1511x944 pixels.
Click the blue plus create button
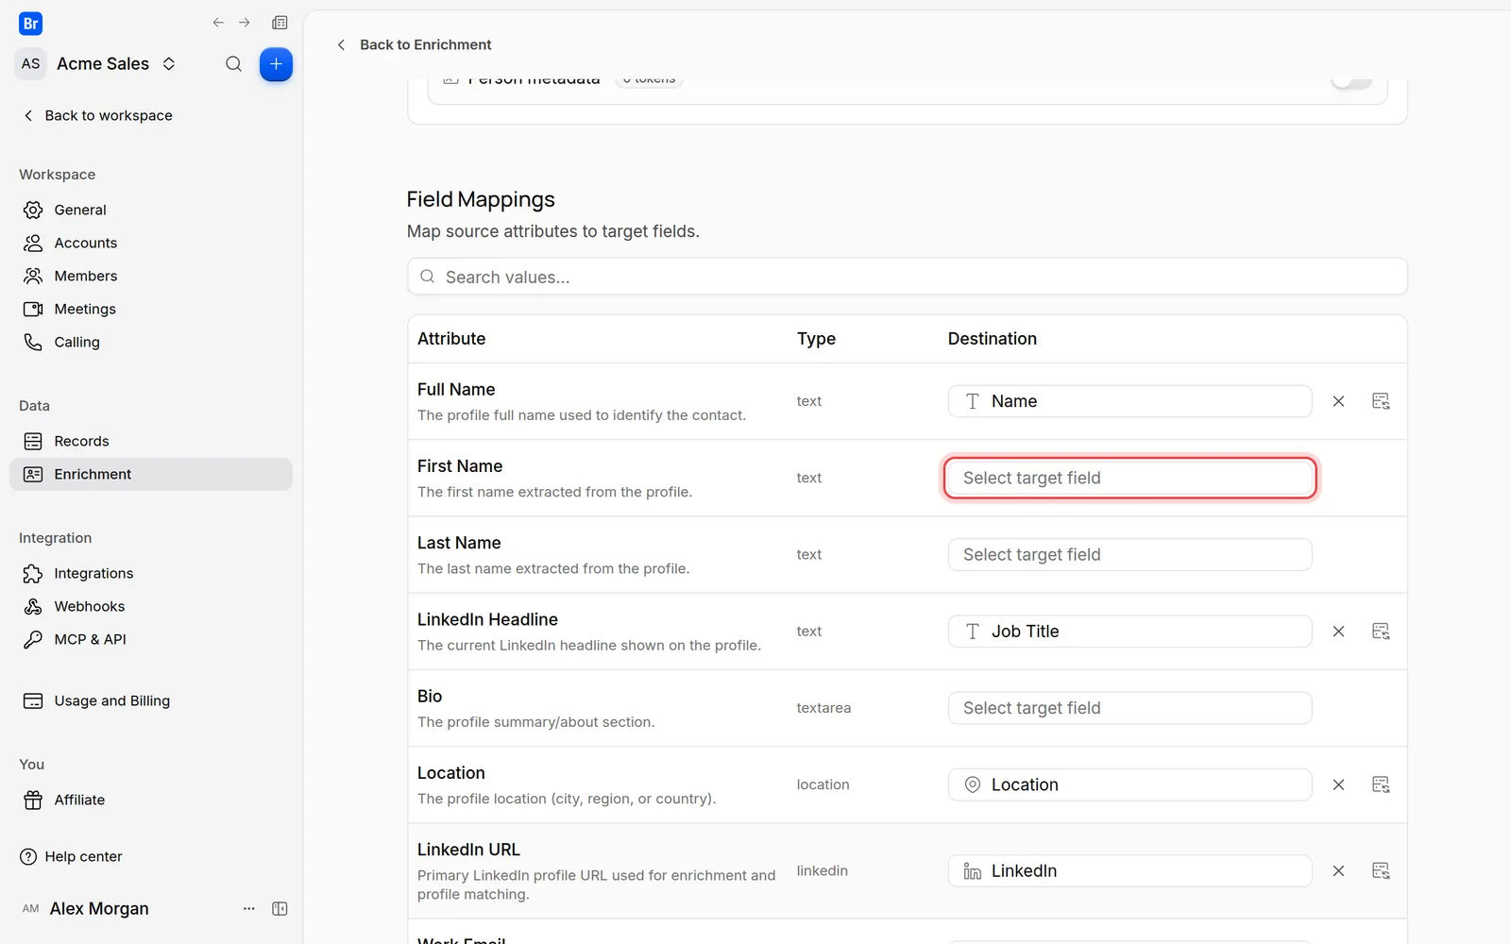coord(276,64)
